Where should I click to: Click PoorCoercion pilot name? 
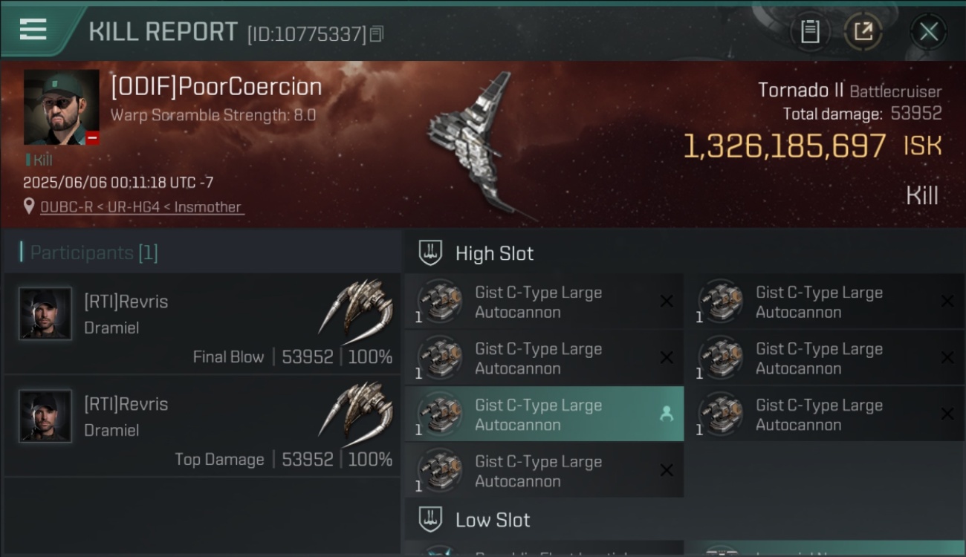pos(216,87)
